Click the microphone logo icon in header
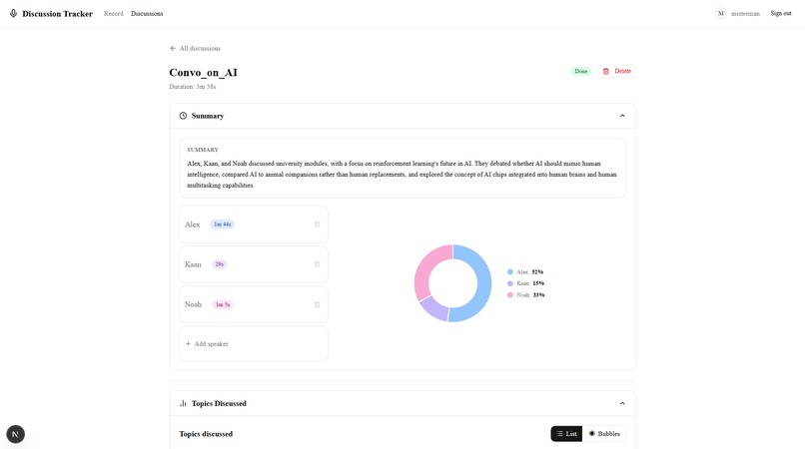 tap(13, 13)
